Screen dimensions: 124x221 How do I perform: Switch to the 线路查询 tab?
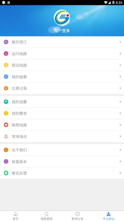point(46,216)
